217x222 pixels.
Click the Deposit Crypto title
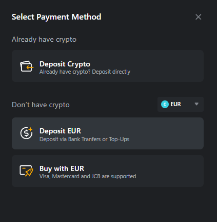(65, 64)
